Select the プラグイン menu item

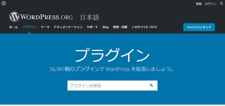click(x=29, y=27)
